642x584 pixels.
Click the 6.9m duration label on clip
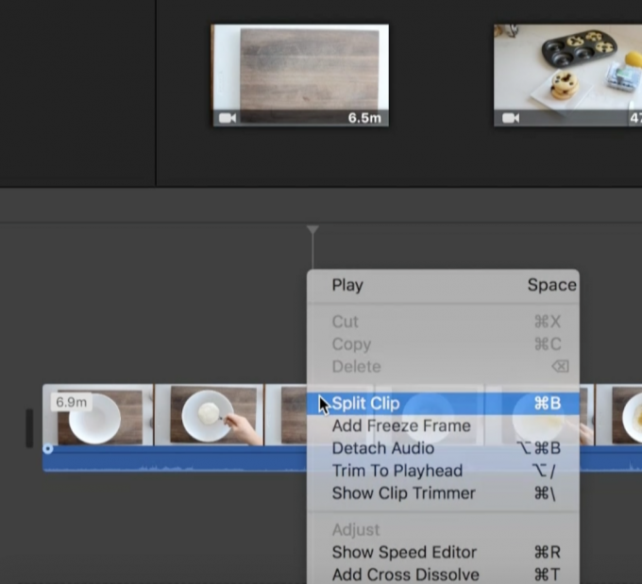pos(71,402)
